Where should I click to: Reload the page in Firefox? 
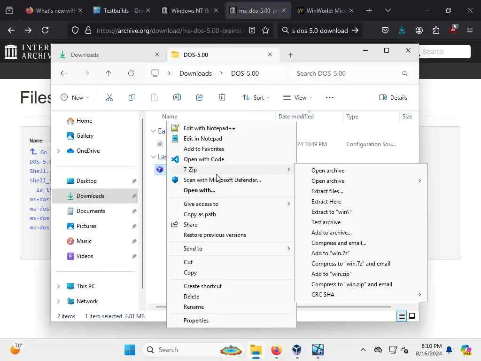coord(45,30)
